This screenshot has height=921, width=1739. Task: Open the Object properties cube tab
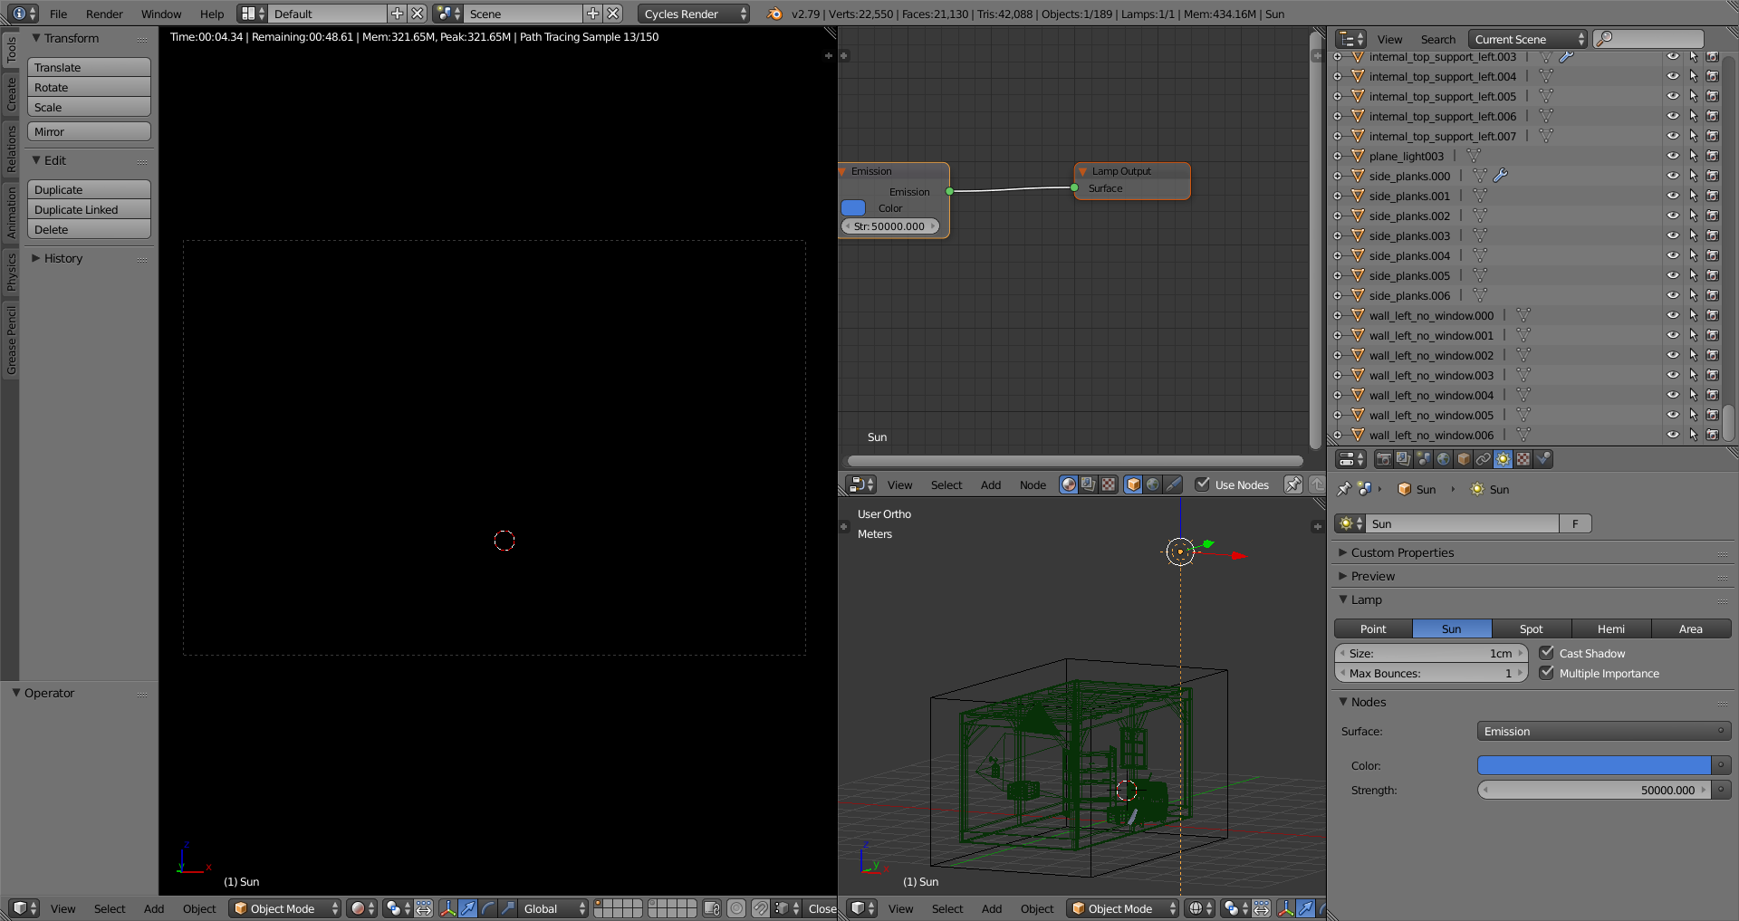click(x=1463, y=459)
